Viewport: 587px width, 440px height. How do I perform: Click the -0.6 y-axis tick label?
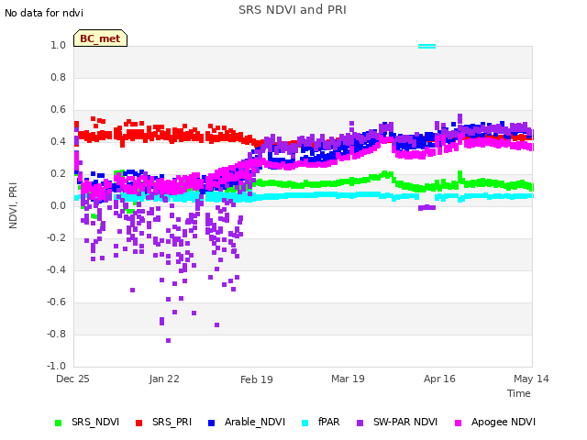[56, 302]
